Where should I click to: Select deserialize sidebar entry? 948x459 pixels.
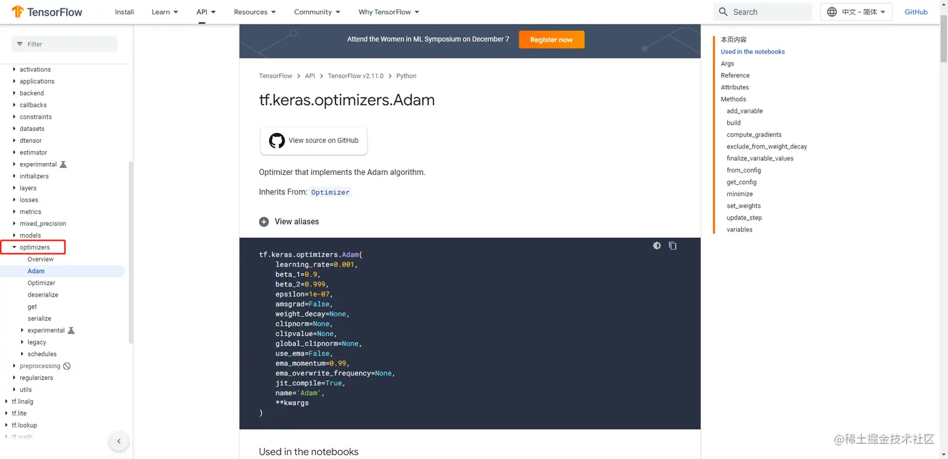pyautogui.click(x=43, y=295)
